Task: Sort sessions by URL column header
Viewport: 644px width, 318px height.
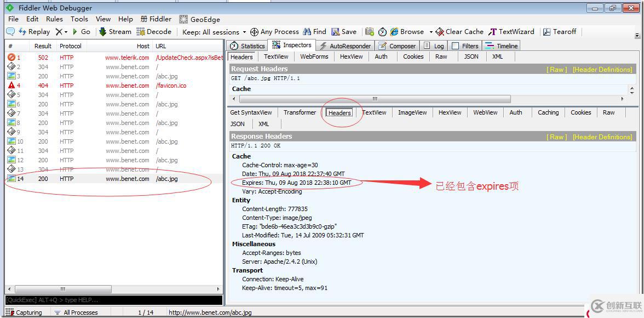Action: [x=188, y=46]
